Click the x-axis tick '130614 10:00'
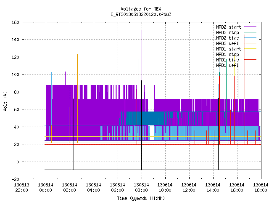269x202 pixels. coord(165,188)
